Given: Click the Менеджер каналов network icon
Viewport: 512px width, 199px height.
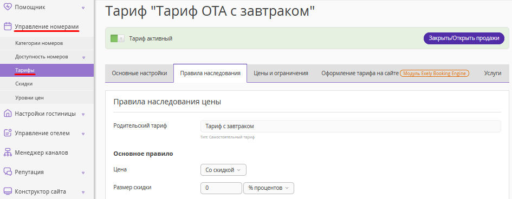Looking at the screenshot, I should tap(8, 152).
